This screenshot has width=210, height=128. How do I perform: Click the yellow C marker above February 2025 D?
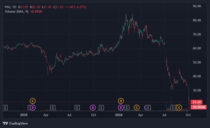tap(32, 101)
